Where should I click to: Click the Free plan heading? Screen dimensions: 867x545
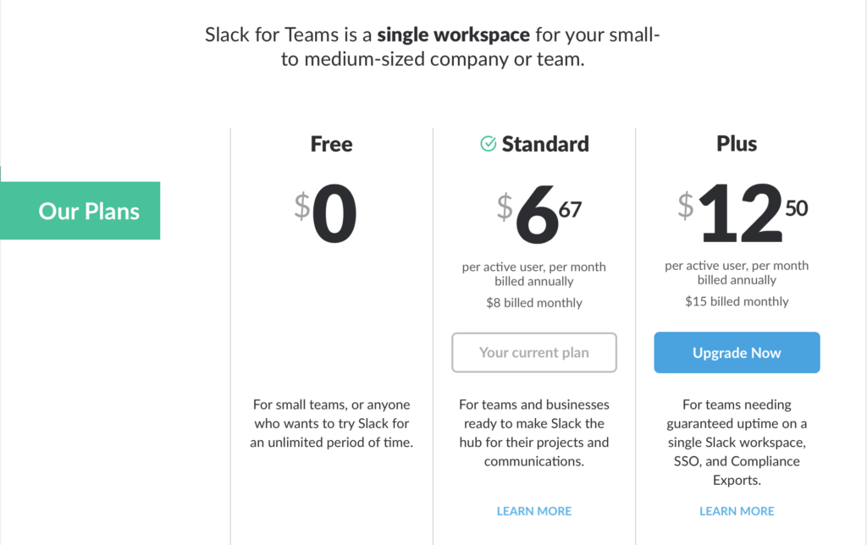(331, 144)
